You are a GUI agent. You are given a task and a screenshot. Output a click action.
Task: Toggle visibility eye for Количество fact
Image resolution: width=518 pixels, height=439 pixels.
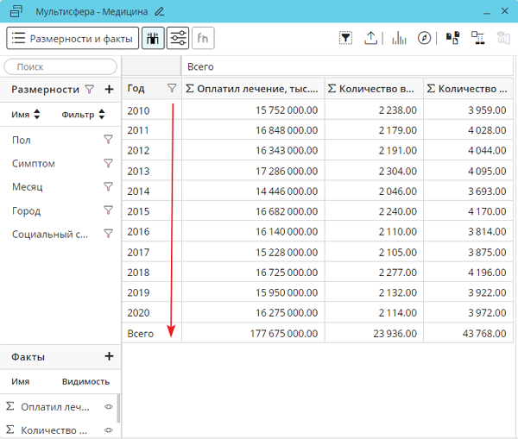109,430
